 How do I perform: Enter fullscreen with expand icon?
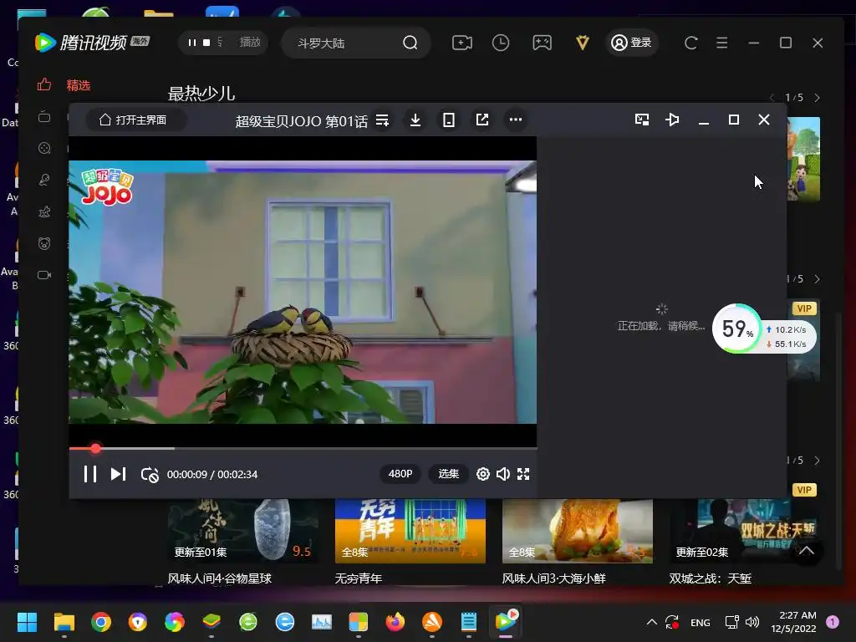(x=523, y=474)
